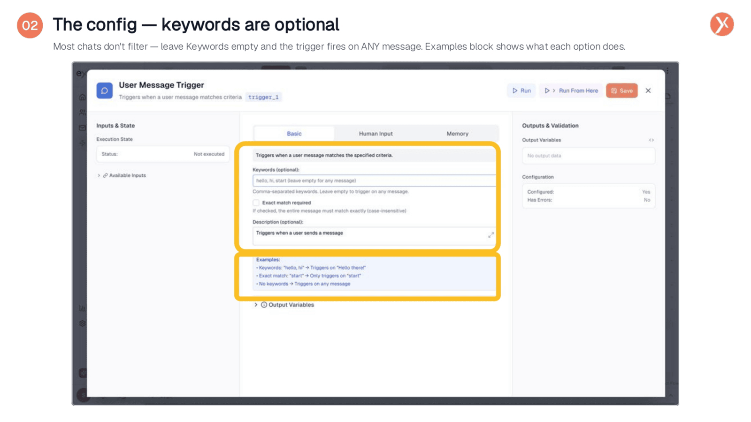
Task: Click the Run play icon button
Action: [521, 90]
